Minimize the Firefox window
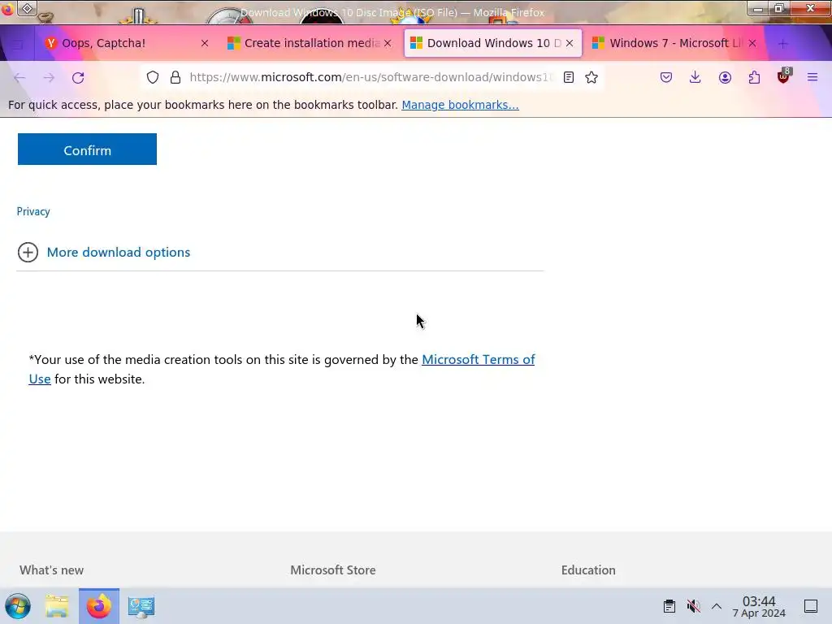 (759, 9)
